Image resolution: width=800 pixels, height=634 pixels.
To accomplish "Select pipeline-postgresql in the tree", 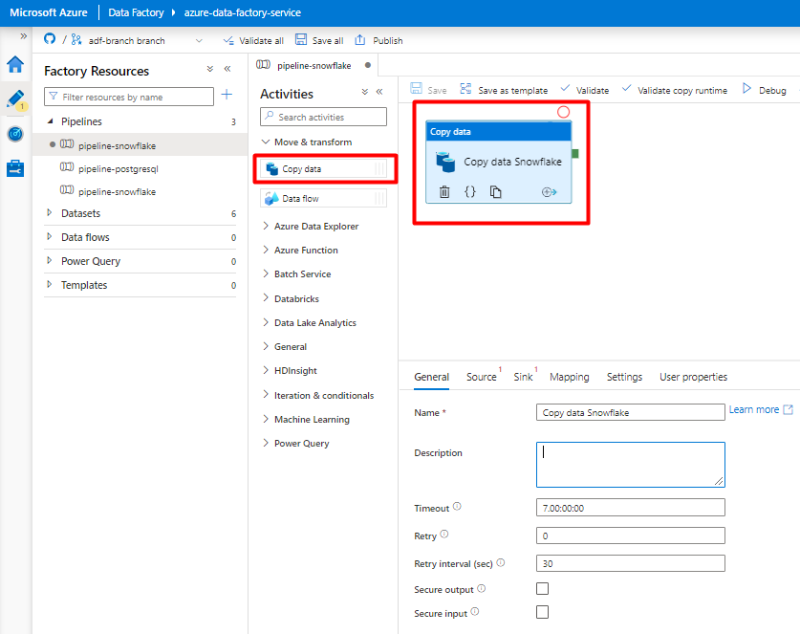I will (118, 168).
